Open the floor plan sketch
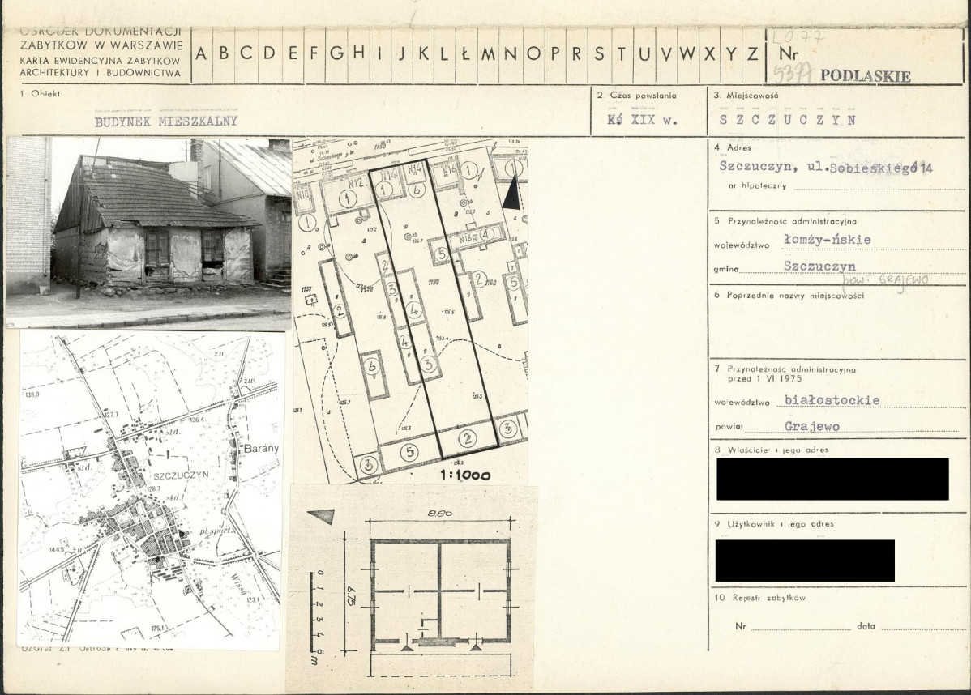This screenshot has height=695, width=971. pos(412,588)
